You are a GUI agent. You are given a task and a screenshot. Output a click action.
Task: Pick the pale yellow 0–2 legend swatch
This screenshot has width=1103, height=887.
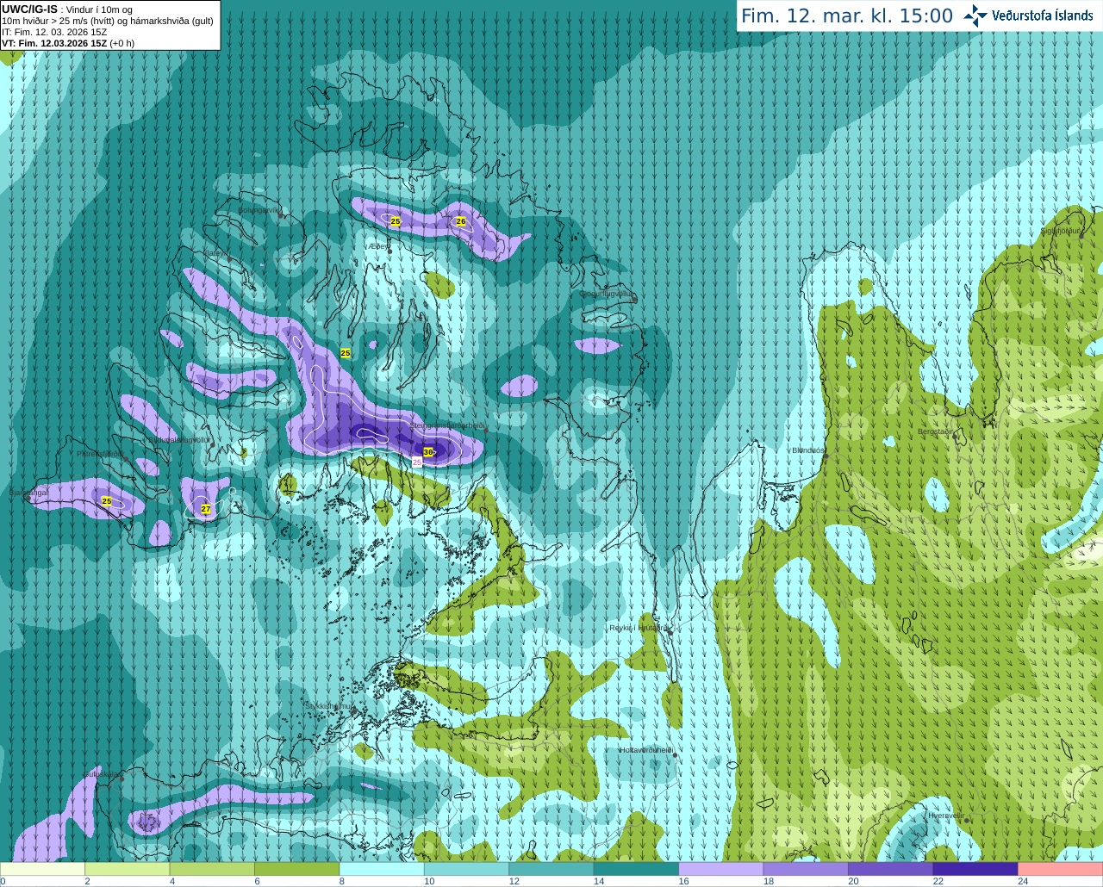point(42,869)
